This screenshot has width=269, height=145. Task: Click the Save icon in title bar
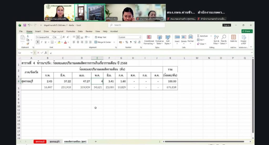(x=25, y=25)
